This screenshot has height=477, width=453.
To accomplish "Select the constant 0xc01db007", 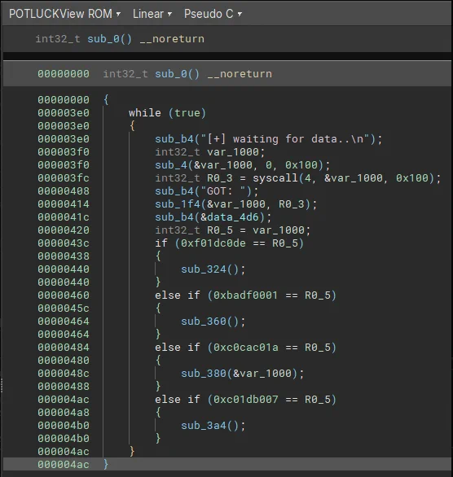I will pyautogui.click(x=246, y=400).
